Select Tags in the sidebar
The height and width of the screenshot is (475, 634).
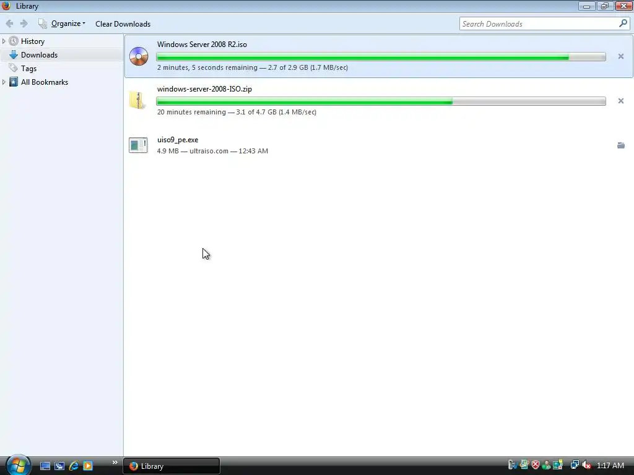tap(28, 69)
